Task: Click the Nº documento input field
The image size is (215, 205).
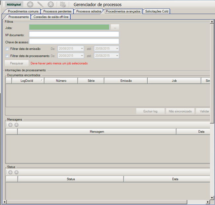Action: 74,34
